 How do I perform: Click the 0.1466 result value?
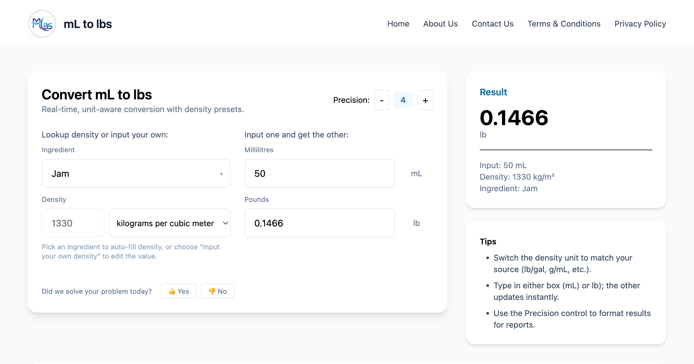point(514,118)
